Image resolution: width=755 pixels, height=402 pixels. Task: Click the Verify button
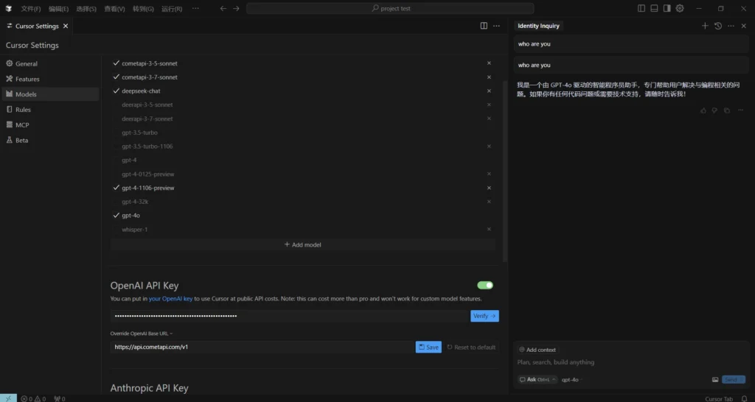click(x=484, y=316)
